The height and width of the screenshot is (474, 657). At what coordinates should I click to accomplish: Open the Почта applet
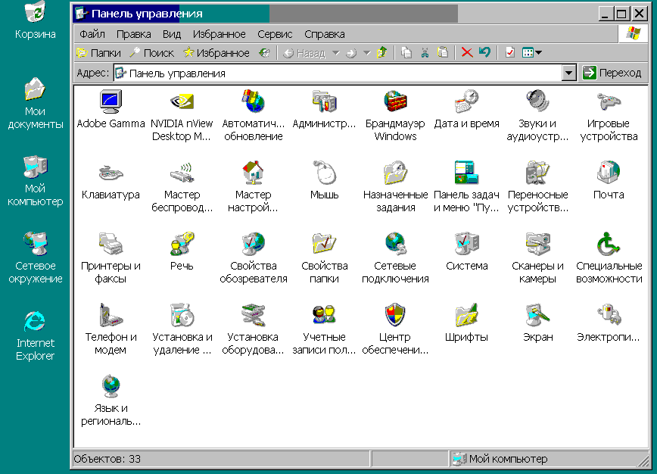609,181
